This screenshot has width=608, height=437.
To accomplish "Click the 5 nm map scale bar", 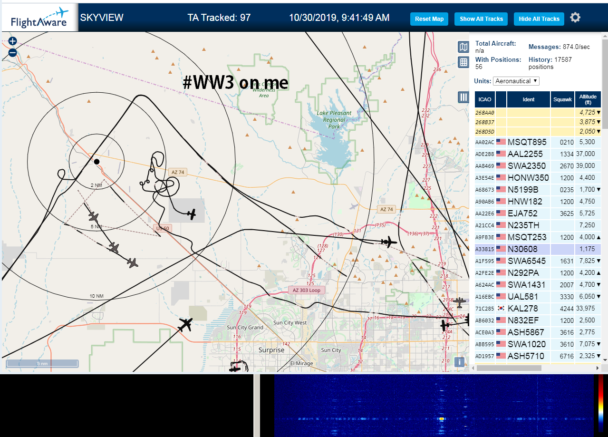I will [x=42, y=364].
